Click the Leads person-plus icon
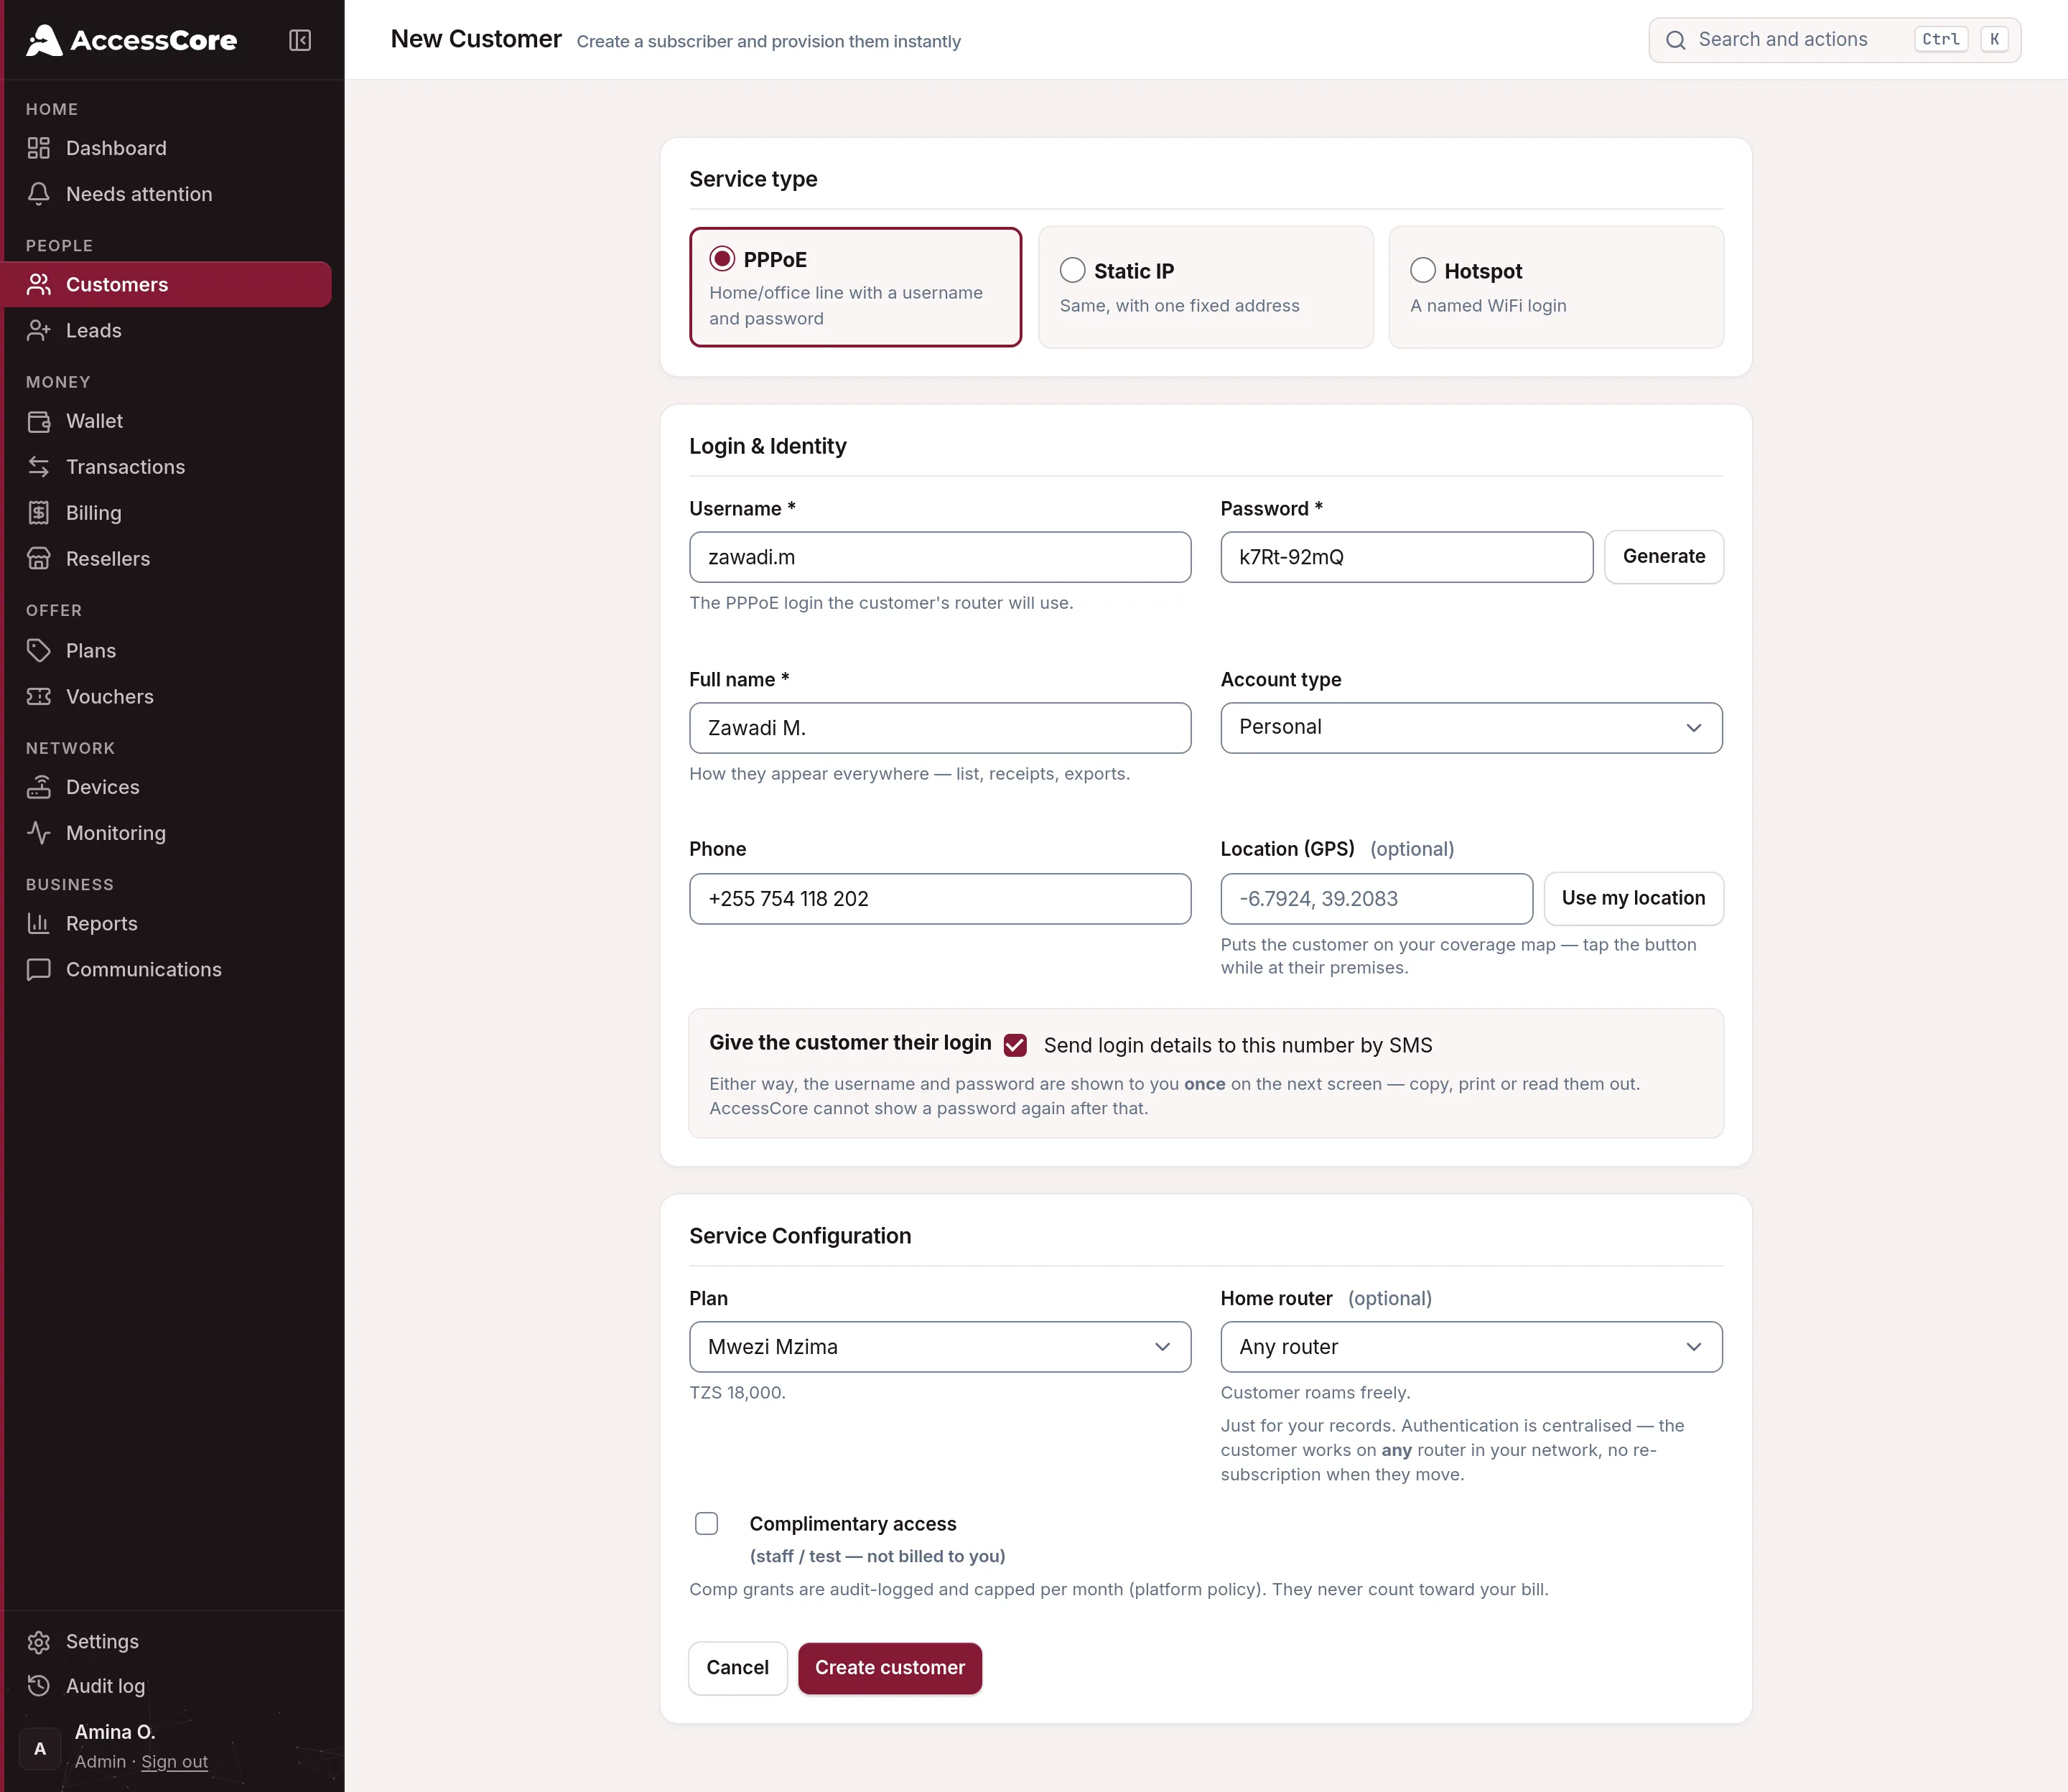This screenshot has width=2068, height=1792. (39, 331)
